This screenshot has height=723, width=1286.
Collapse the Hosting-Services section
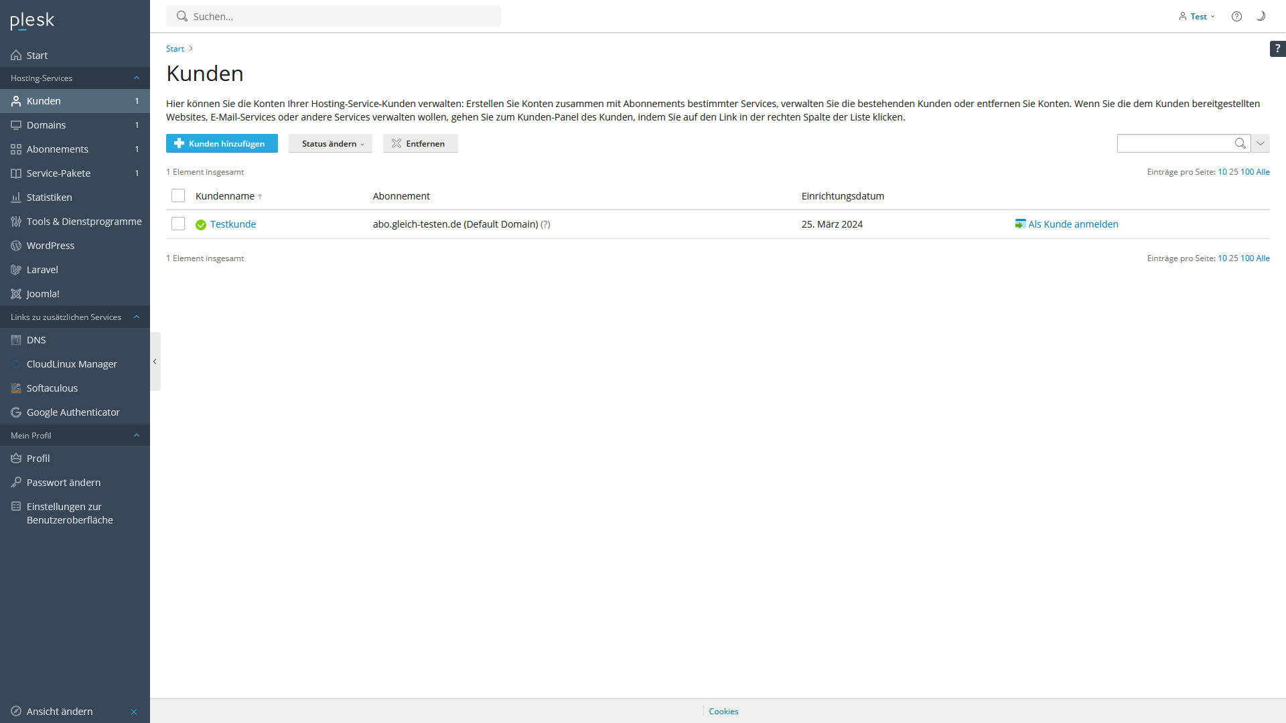click(137, 78)
